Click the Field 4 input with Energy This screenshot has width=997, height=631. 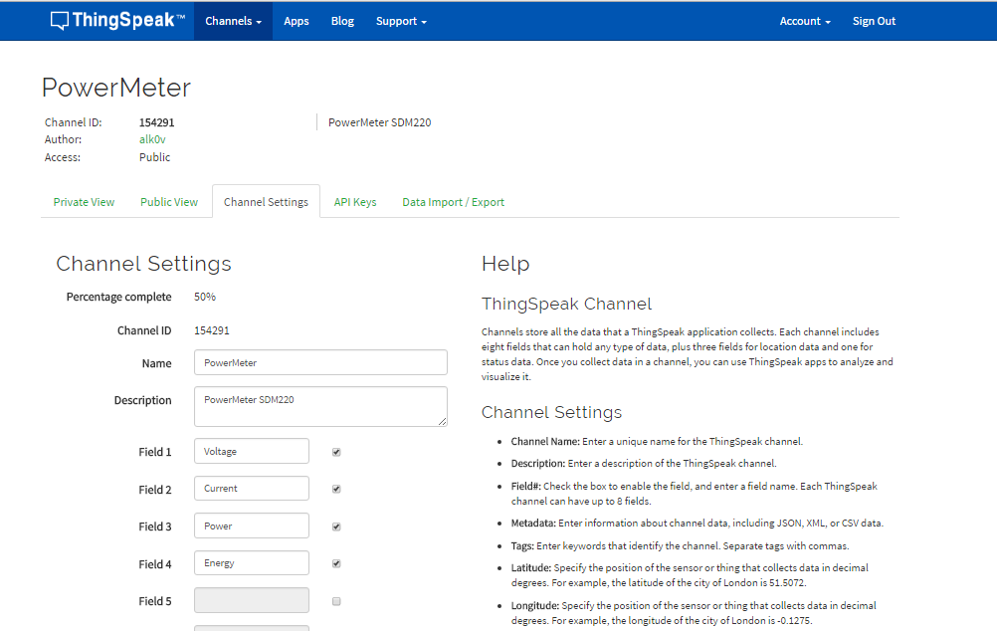tap(252, 563)
